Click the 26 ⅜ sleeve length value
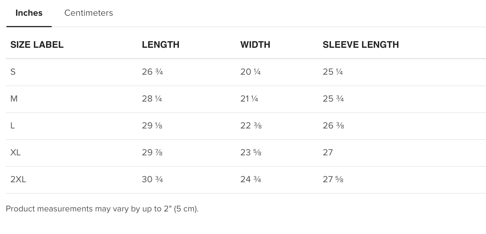Image resolution: width=486 pixels, height=234 pixels. [x=333, y=126]
